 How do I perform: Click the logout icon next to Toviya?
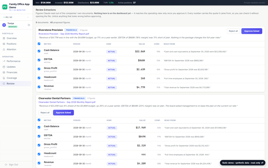29,25
